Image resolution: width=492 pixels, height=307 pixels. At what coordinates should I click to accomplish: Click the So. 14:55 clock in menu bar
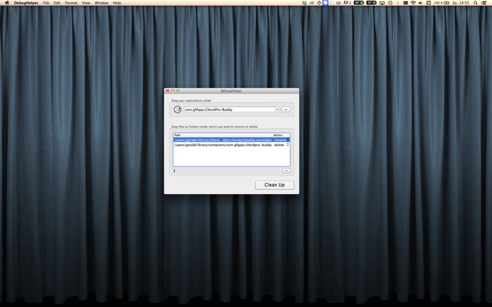tap(461, 3)
